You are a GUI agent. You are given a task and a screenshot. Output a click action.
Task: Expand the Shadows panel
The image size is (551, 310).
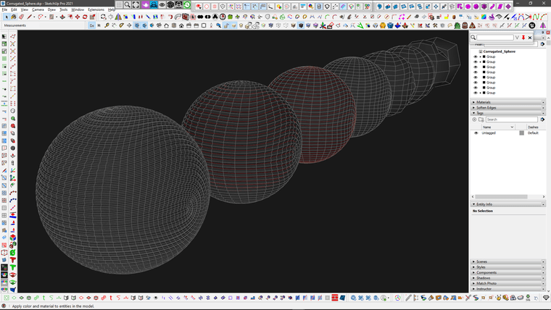click(482, 277)
